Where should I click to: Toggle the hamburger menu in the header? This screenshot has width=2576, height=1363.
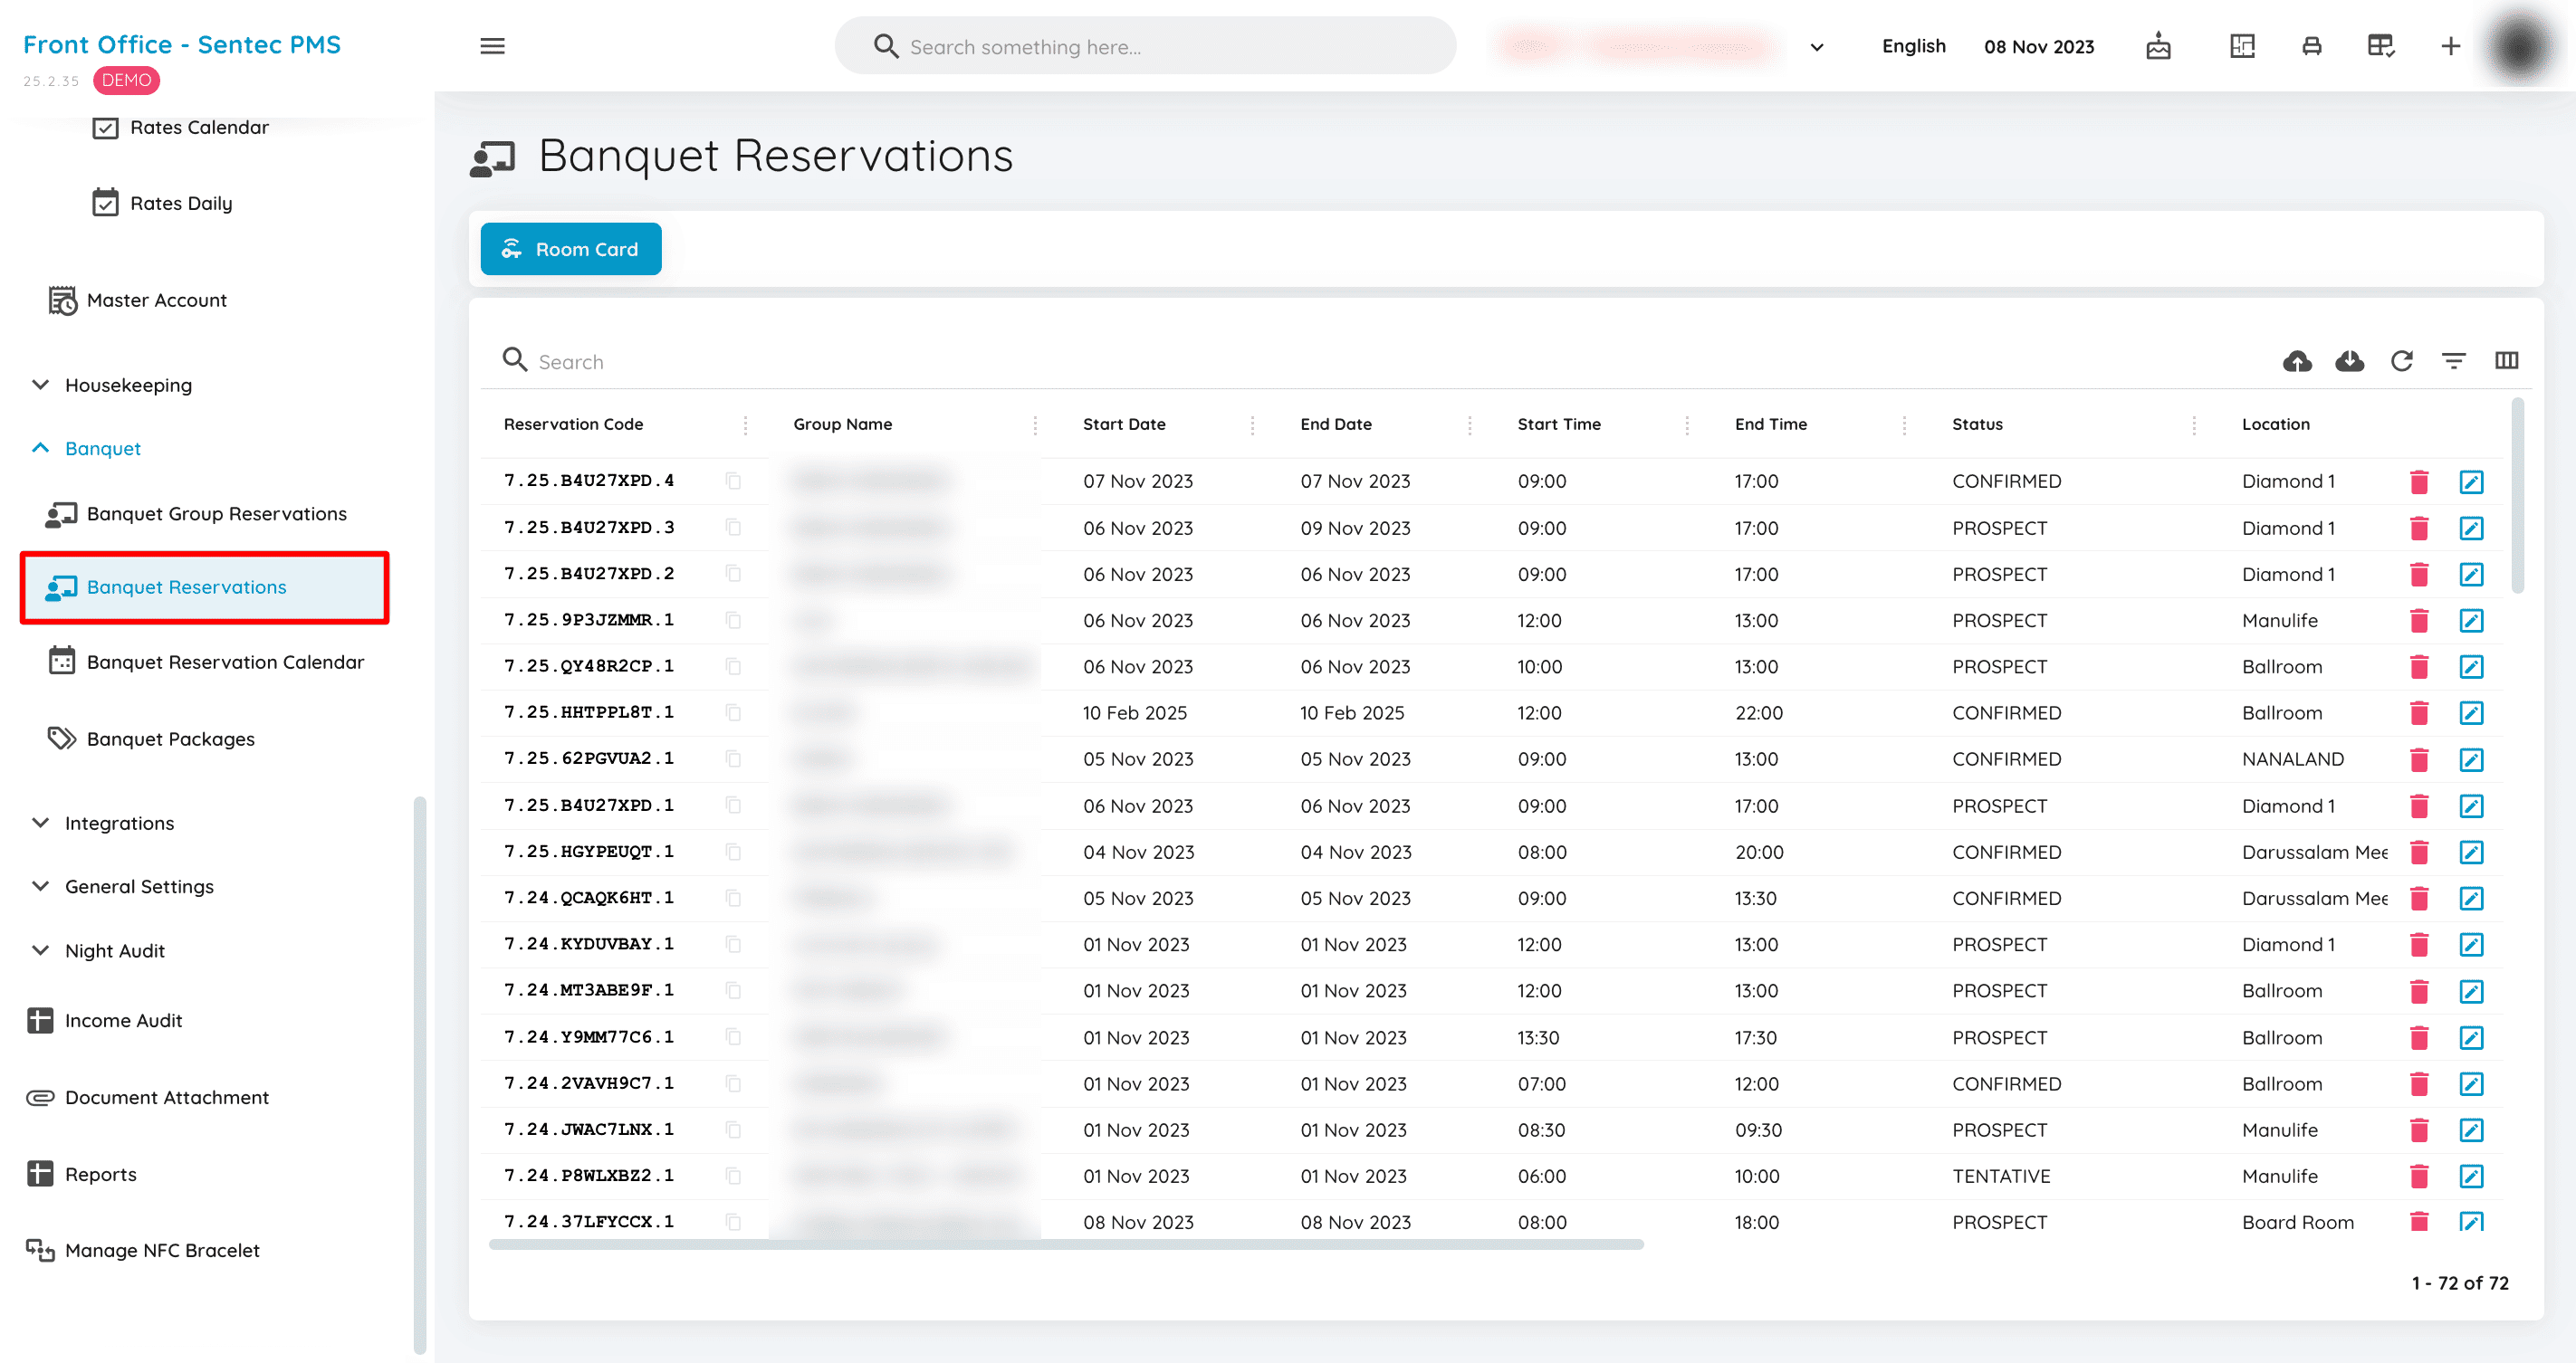[x=492, y=46]
